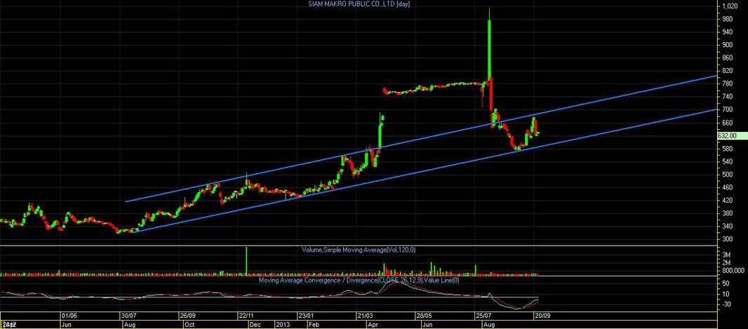Viewport: 748px width, 329px height.
Task: Click the 940 price axis label
Action: pos(728,32)
